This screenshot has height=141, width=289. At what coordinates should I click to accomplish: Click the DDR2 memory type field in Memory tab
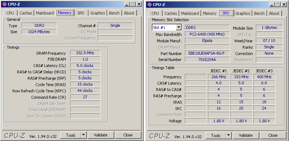click(40, 26)
